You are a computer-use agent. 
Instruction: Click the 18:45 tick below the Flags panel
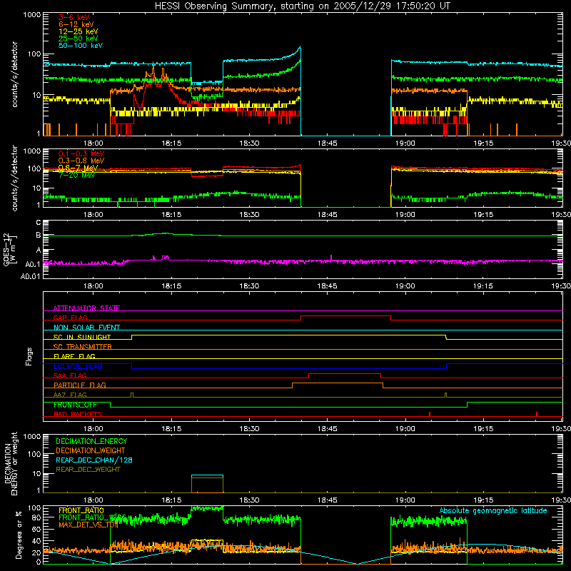[327, 429]
